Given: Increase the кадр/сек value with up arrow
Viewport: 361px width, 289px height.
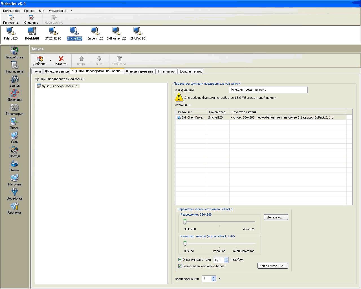Looking at the screenshot, I should [x=226, y=259].
